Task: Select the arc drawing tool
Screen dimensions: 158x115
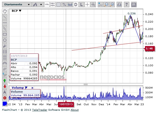Action: coord(5,63)
